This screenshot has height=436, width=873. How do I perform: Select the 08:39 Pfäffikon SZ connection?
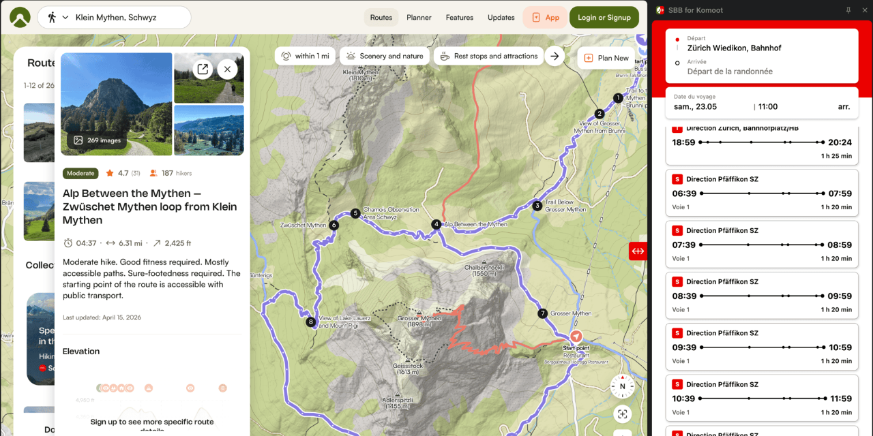point(762,294)
